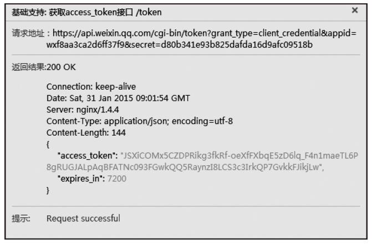Click the Date header line Sat, 31 Jan 2015
372x244 pixels.
click(118, 98)
